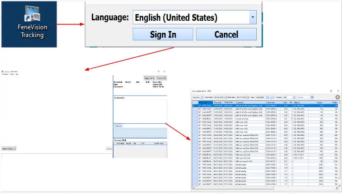Select the Options tab in Tracking window
The height and width of the screenshot is (194, 342).
118,126
